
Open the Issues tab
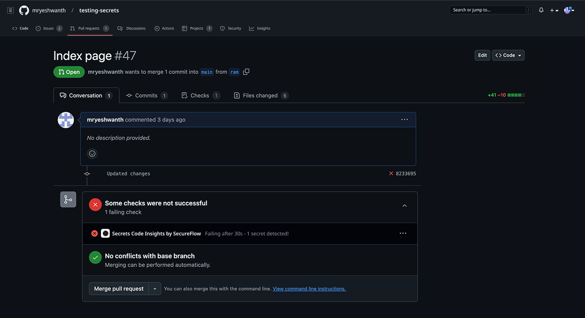(49, 28)
